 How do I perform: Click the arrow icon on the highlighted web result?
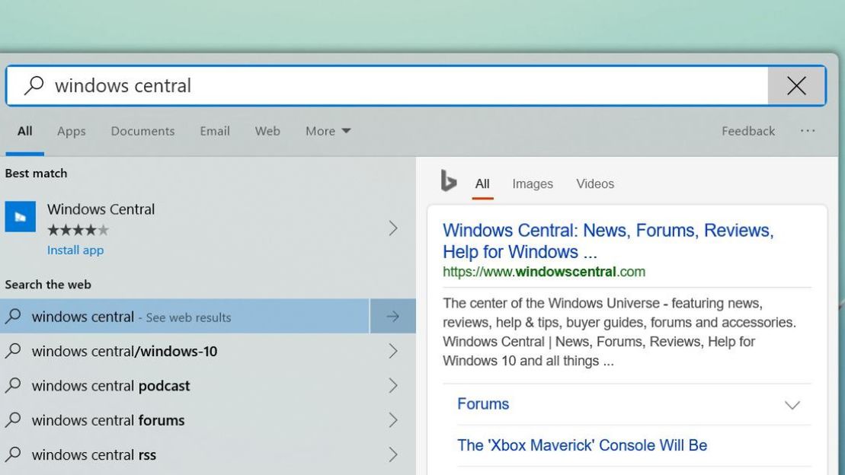393,316
